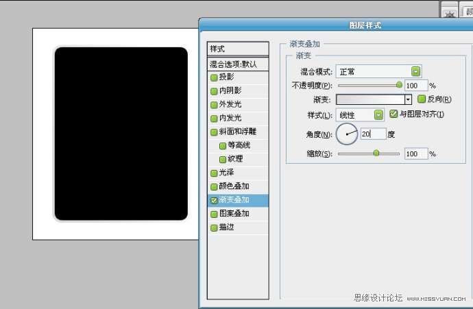
Task: Select the 光泽 satin list entry
Action: point(238,173)
